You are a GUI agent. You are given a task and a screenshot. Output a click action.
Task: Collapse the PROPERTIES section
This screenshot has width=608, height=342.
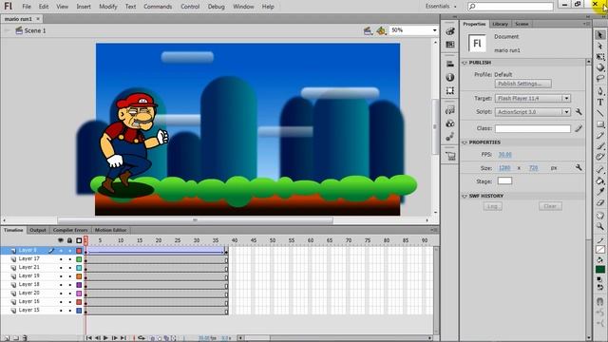(x=465, y=142)
